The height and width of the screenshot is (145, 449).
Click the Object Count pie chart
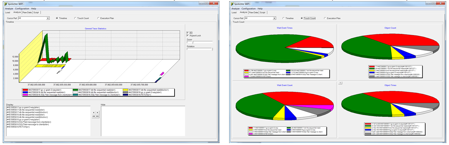click(x=390, y=47)
